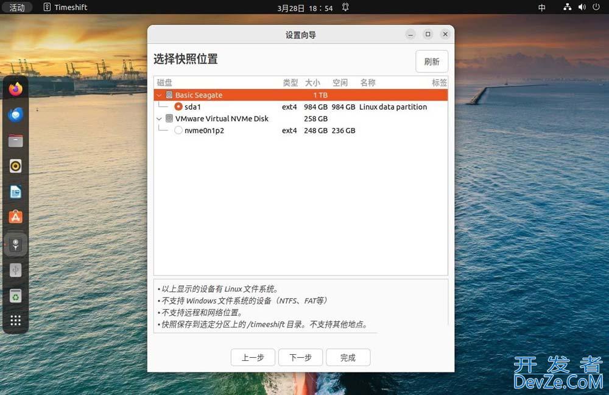Click the network status icon
The height and width of the screenshot is (395, 609).
568,7
